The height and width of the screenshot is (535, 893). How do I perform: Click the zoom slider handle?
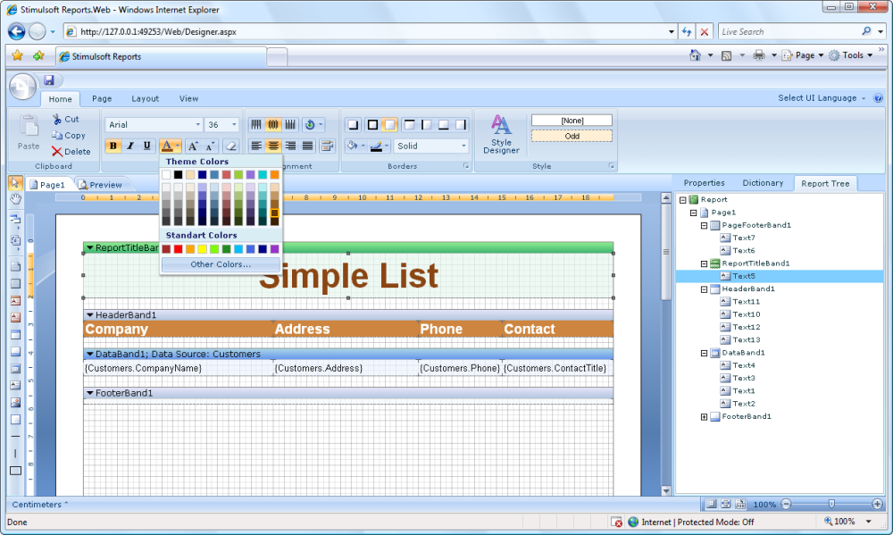[x=831, y=505]
